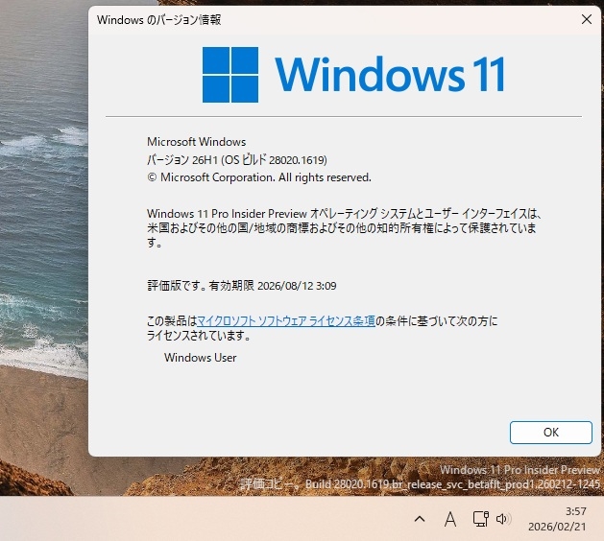
Task: Click the Windows 11 four-pane logo
Action: point(230,75)
